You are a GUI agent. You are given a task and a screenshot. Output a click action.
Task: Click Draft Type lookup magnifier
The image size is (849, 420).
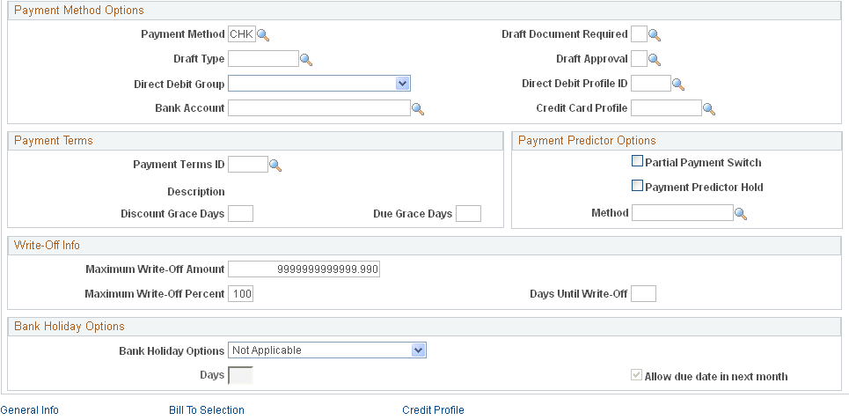click(306, 60)
